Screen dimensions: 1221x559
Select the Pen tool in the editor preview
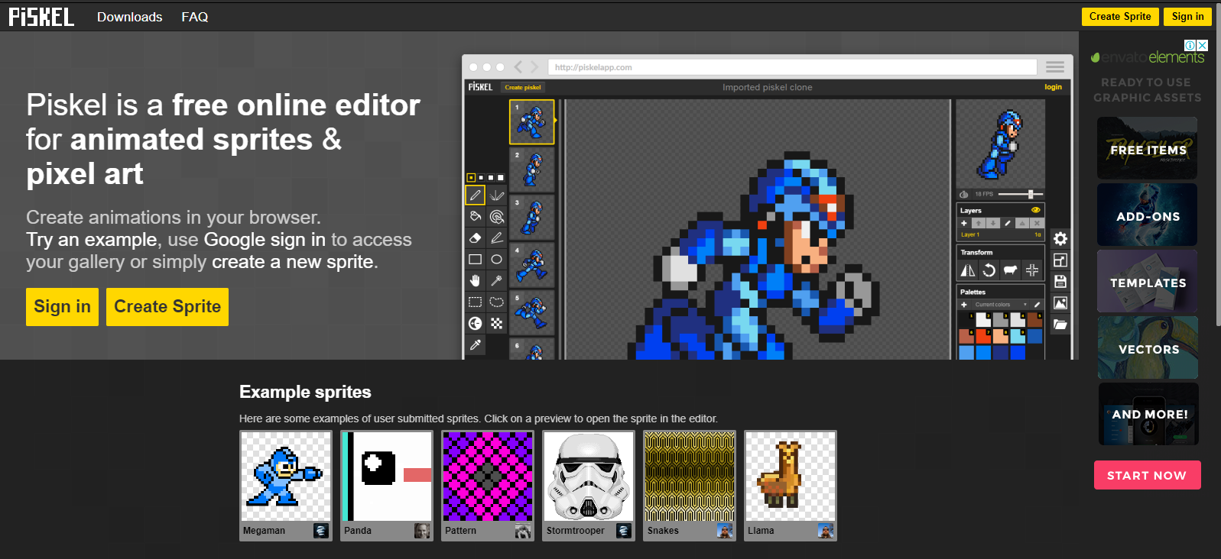point(475,195)
